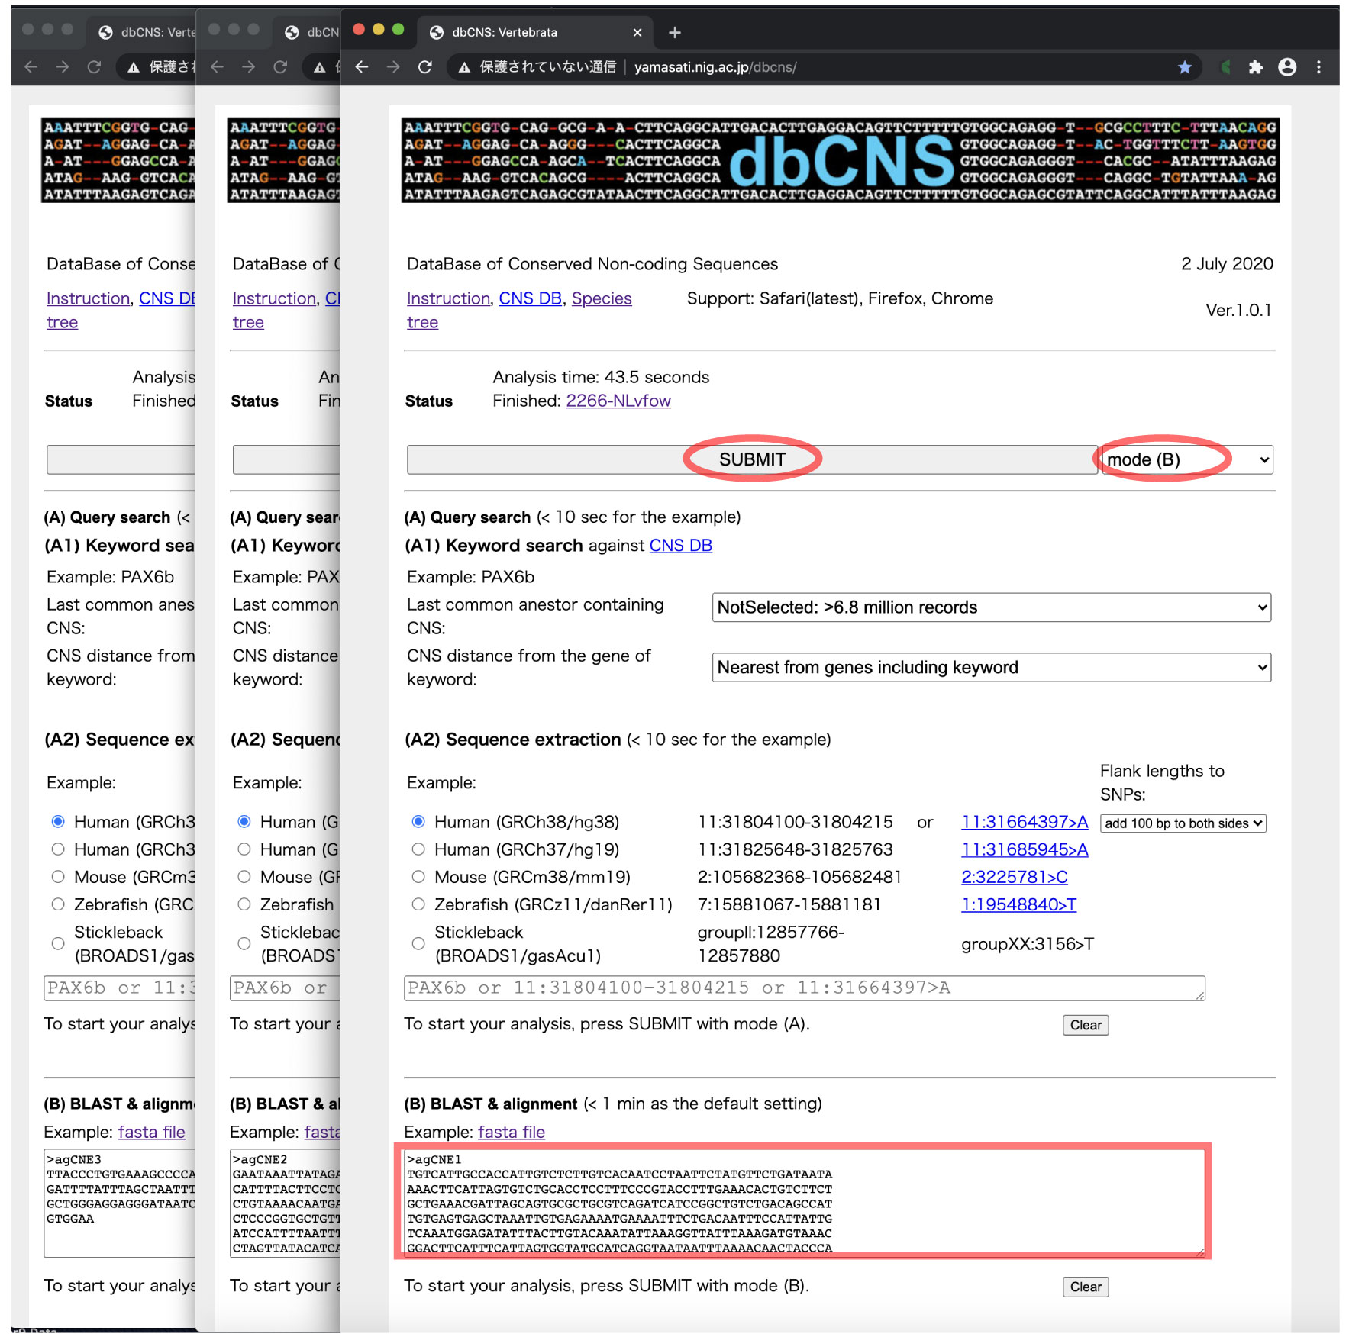Select Human (GRCh37/hg19) radio button
Image resolution: width=1349 pixels, height=1334 pixels.
[418, 849]
